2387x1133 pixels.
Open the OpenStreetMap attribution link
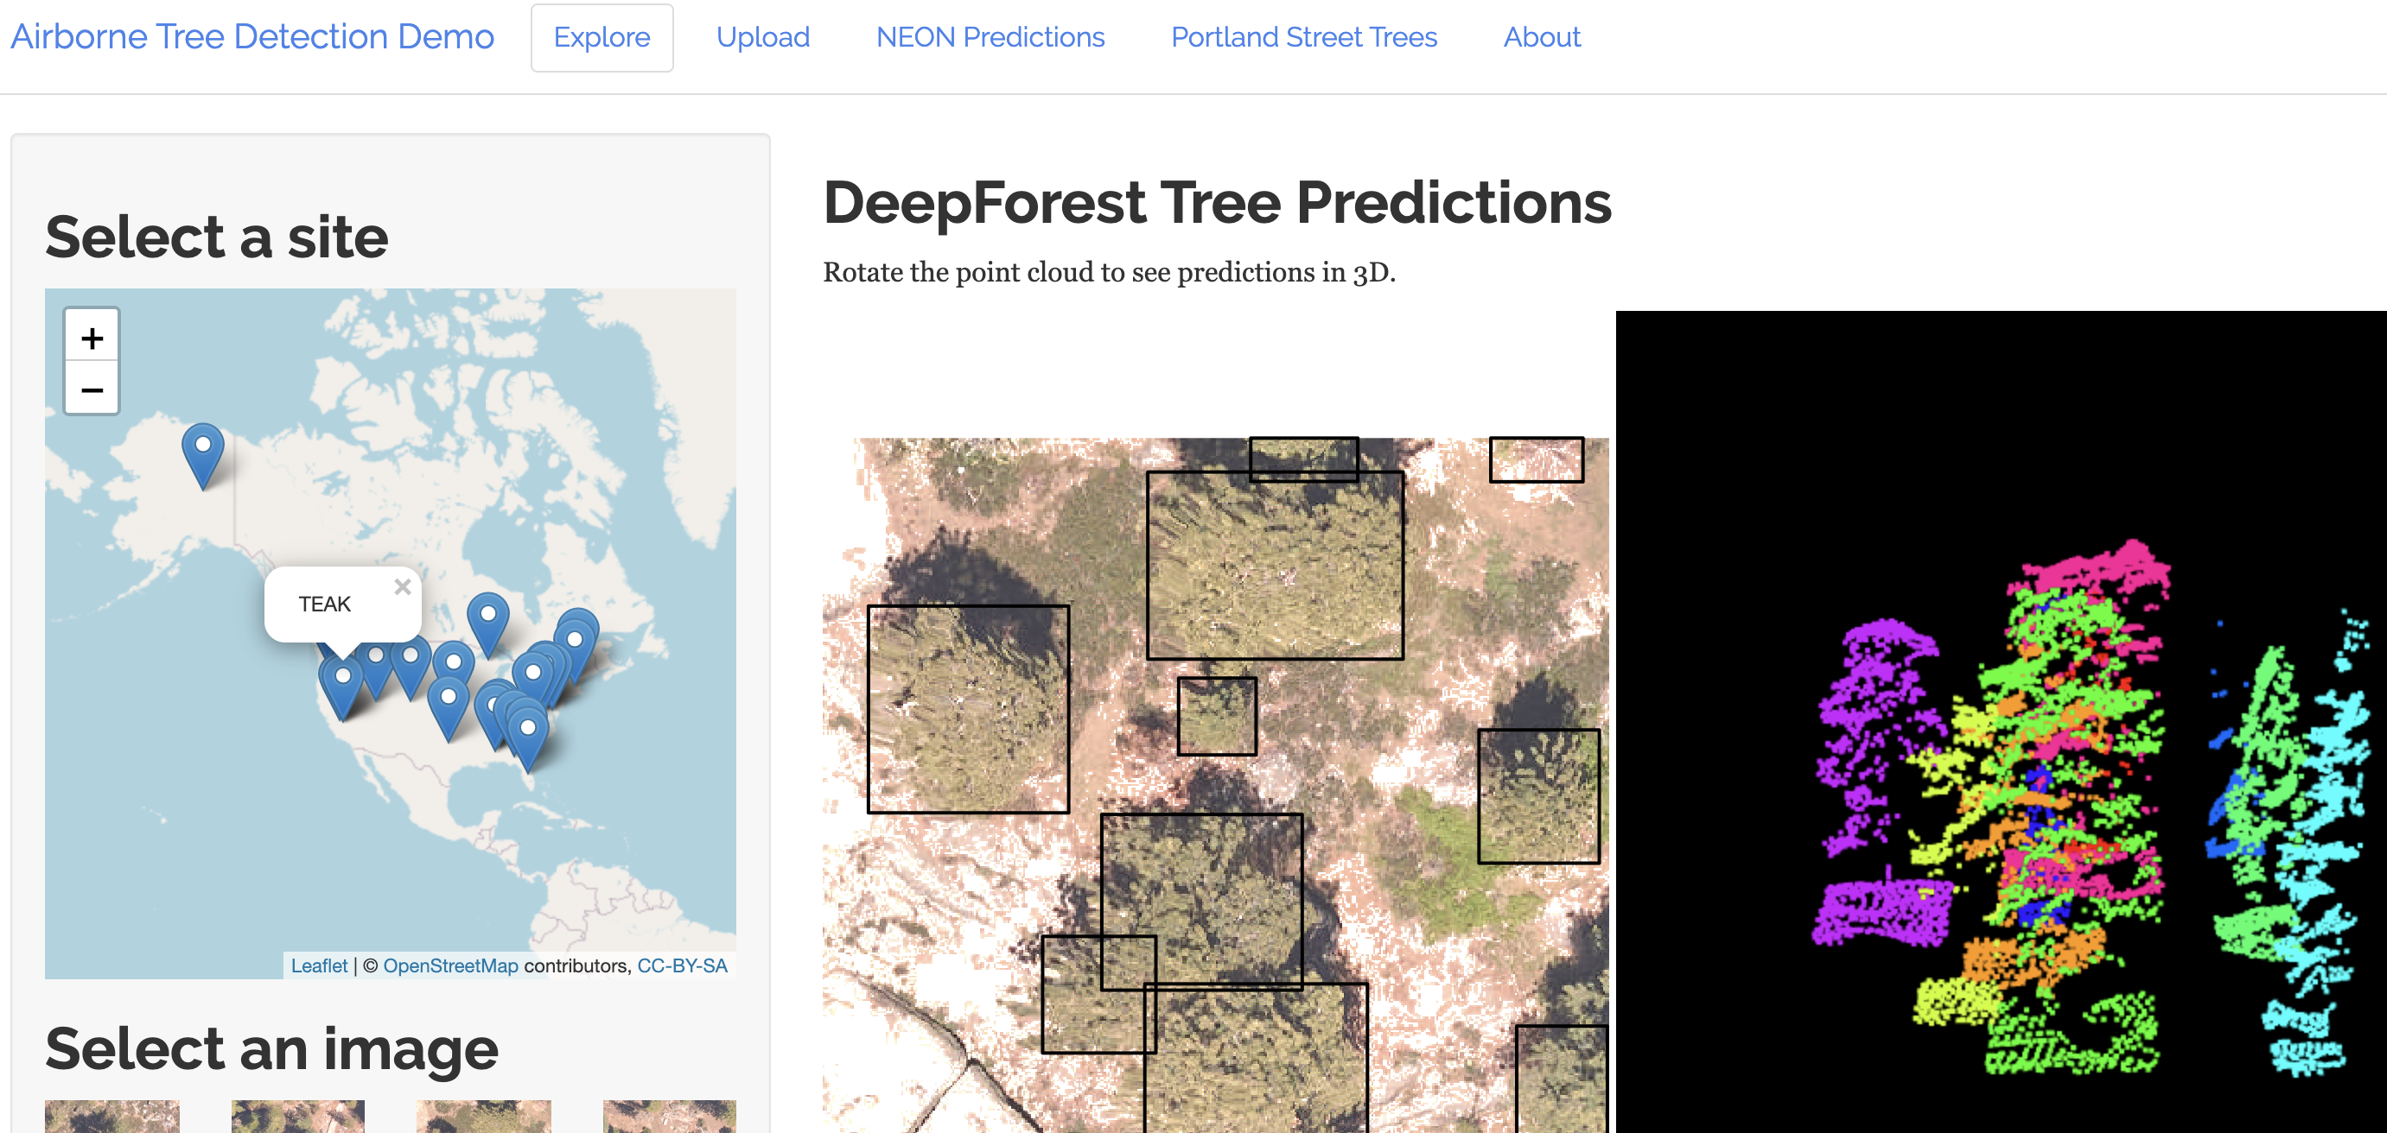click(451, 965)
